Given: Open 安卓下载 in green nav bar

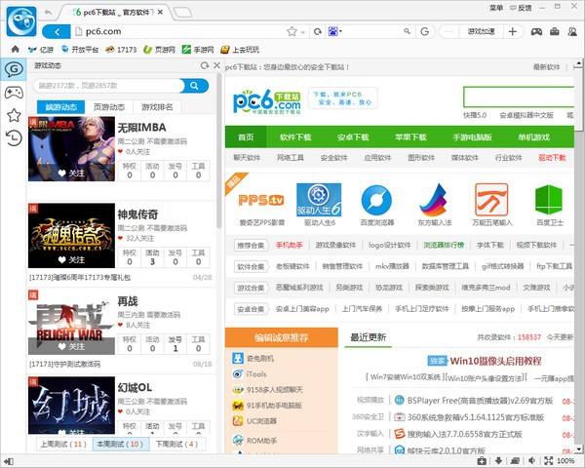Looking at the screenshot, I should point(353,136).
